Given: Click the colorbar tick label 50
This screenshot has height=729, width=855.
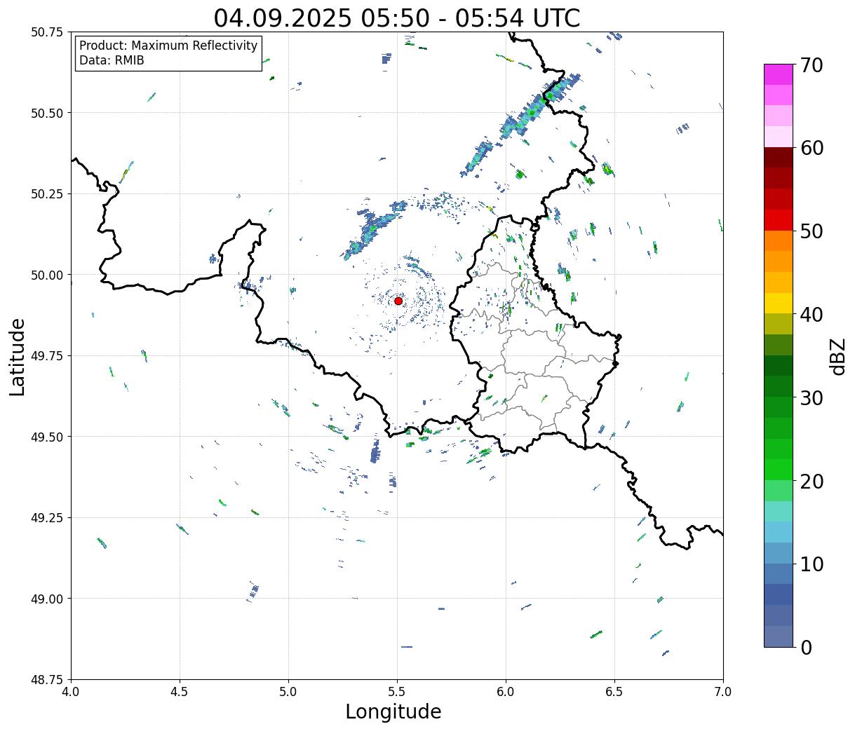Looking at the screenshot, I should click(812, 231).
